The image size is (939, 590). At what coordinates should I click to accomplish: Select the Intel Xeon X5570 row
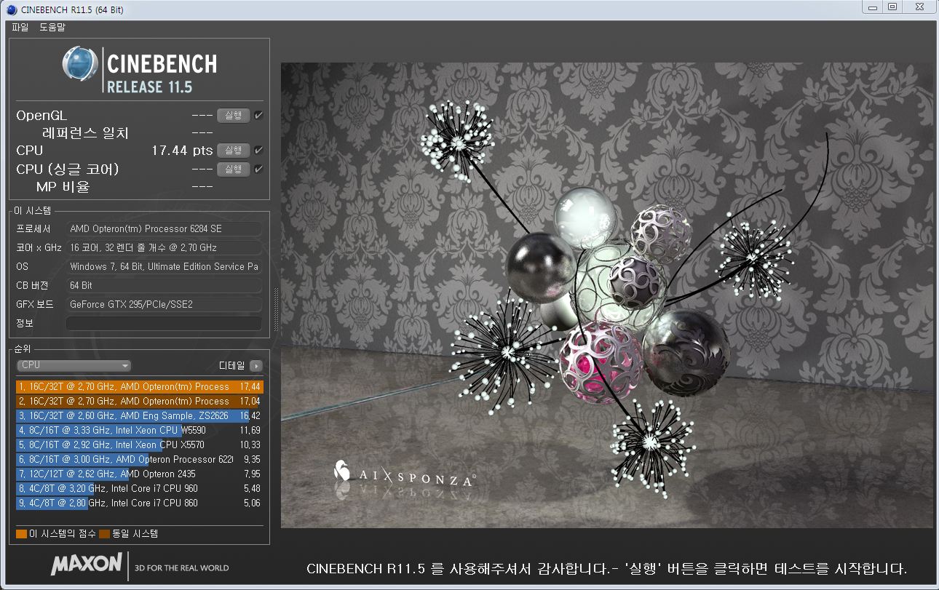[x=139, y=445]
